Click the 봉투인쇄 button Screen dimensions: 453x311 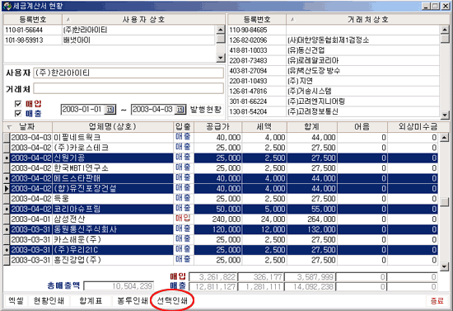pyautogui.click(x=133, y=301)
